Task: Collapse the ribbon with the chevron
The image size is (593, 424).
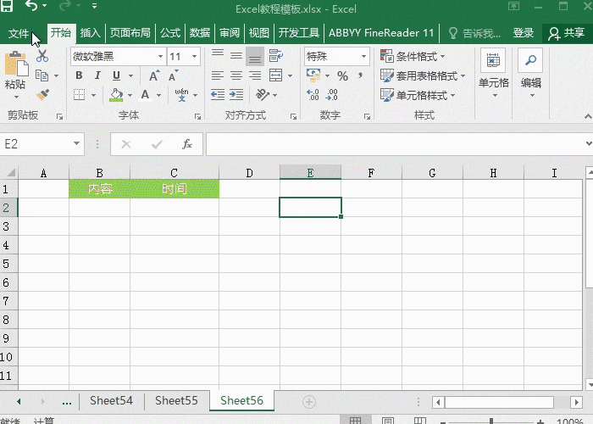Action: pos(588,117)
